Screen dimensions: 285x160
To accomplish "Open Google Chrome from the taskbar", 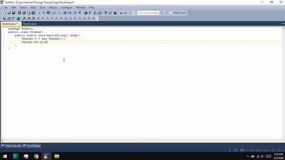I will click(36, 156).
